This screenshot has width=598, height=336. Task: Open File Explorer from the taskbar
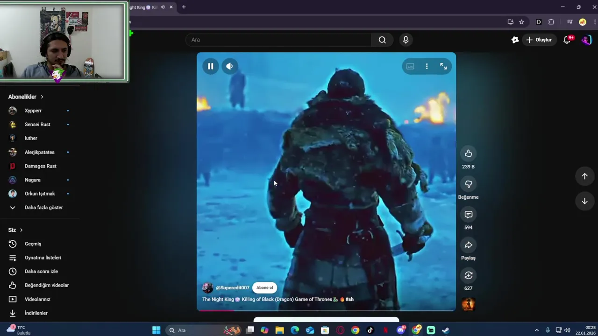280,330
